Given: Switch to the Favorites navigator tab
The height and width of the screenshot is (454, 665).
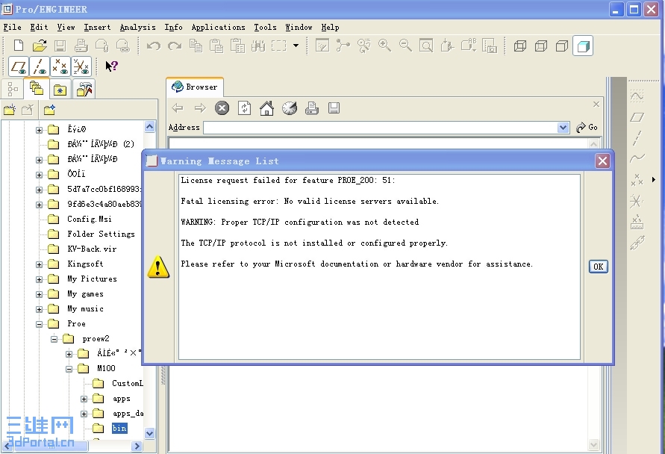Looking at the screenshot, I should coord(60,89).
